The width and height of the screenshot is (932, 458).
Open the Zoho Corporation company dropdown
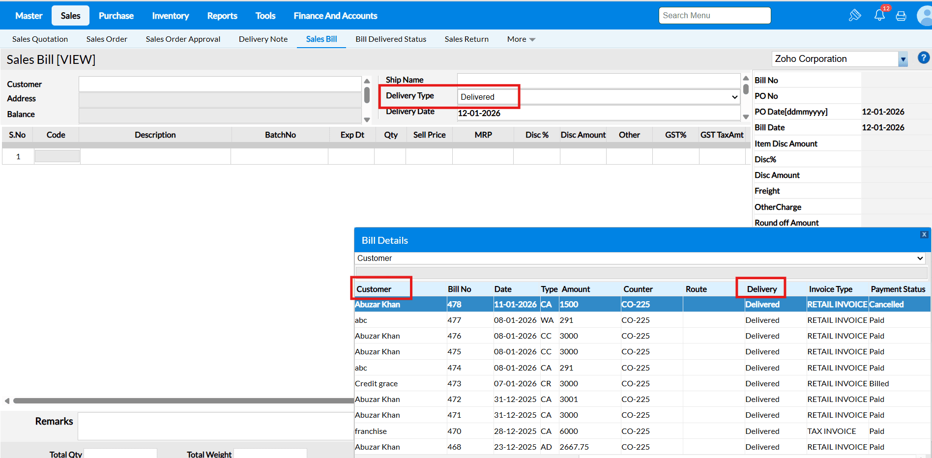click(x=903, y=59)
